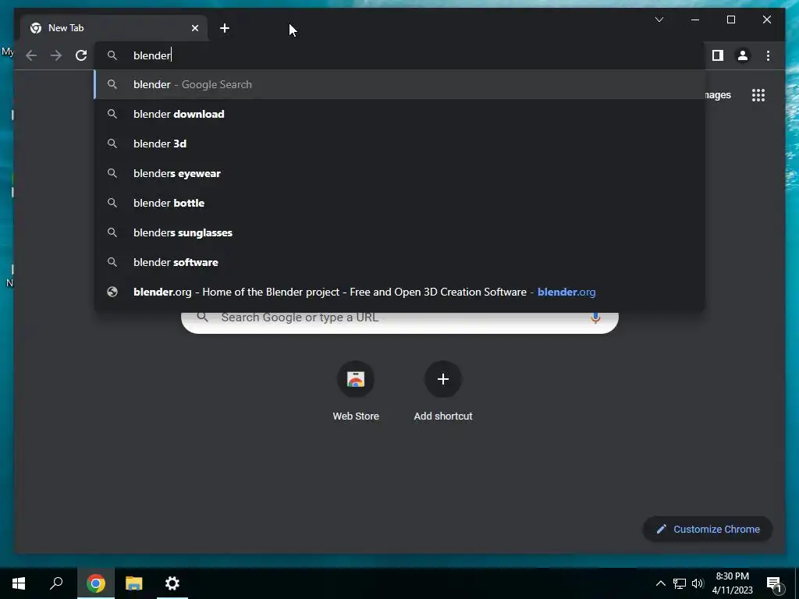The height and width of the screenshot is (599, 799).
Task: Click the Chrome icon in the taskbar
Action: coord(96,583)
